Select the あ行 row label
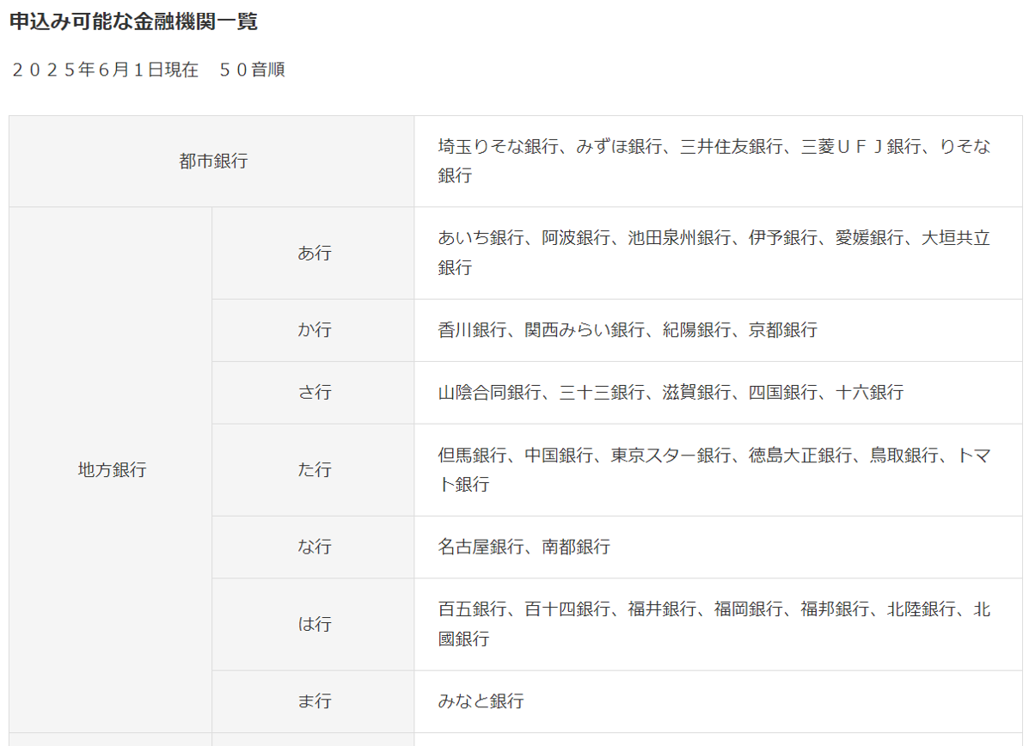The height and width of the screenshot is (746, 1029). (314, 254)
